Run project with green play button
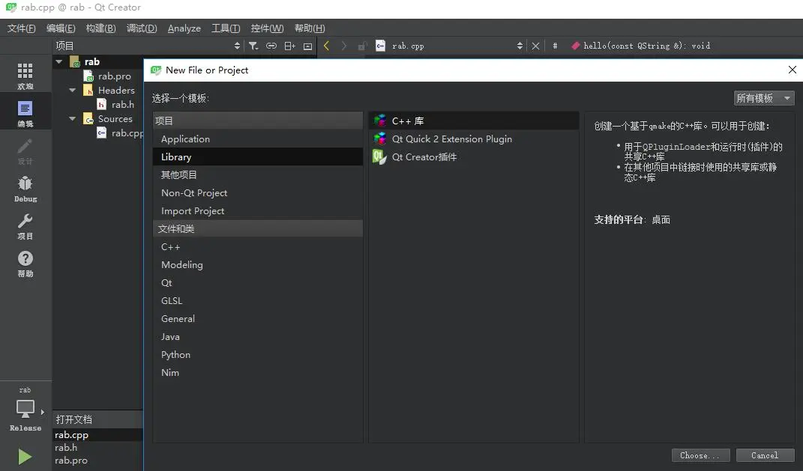 (25, 457)
